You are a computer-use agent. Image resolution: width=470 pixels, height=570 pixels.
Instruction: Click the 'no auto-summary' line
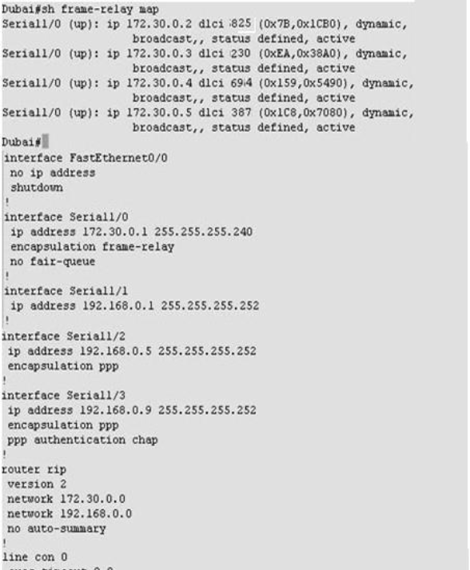pyautogui.click(x=57, y=529)
